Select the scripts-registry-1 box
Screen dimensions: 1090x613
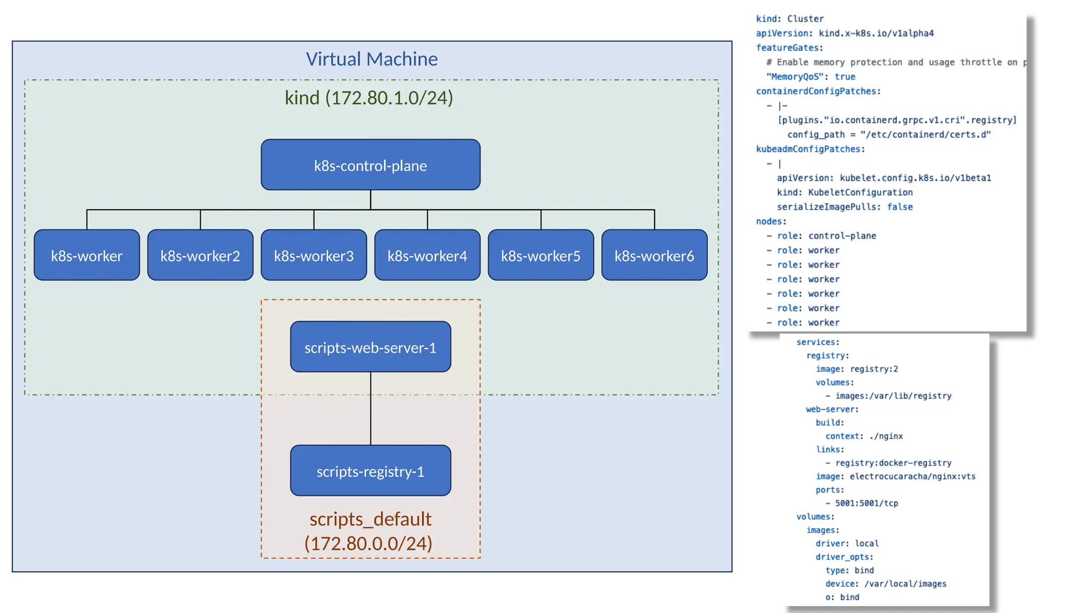coord(370,471)
